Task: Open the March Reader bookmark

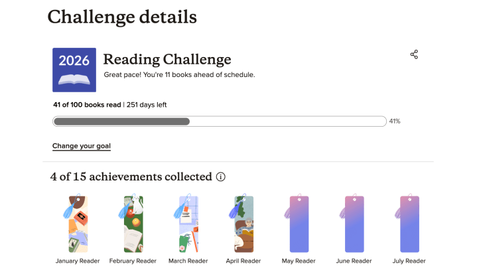Action: (188, 224)
